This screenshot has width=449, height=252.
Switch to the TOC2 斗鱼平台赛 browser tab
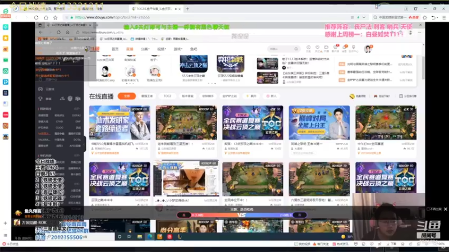click(156, 9)
